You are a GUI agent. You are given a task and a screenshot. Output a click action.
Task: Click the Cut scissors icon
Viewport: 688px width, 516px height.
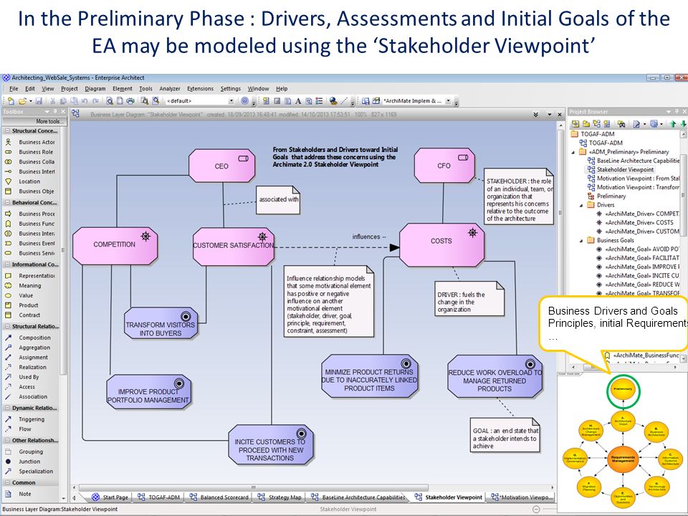point(52,101)
